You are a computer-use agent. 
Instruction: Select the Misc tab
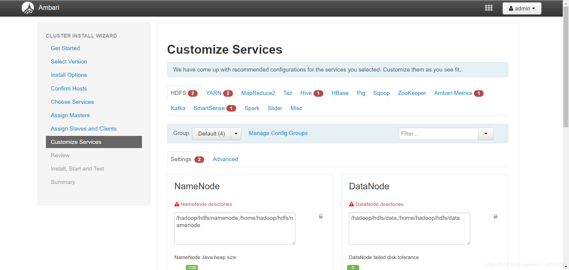[x=296, y=108]
